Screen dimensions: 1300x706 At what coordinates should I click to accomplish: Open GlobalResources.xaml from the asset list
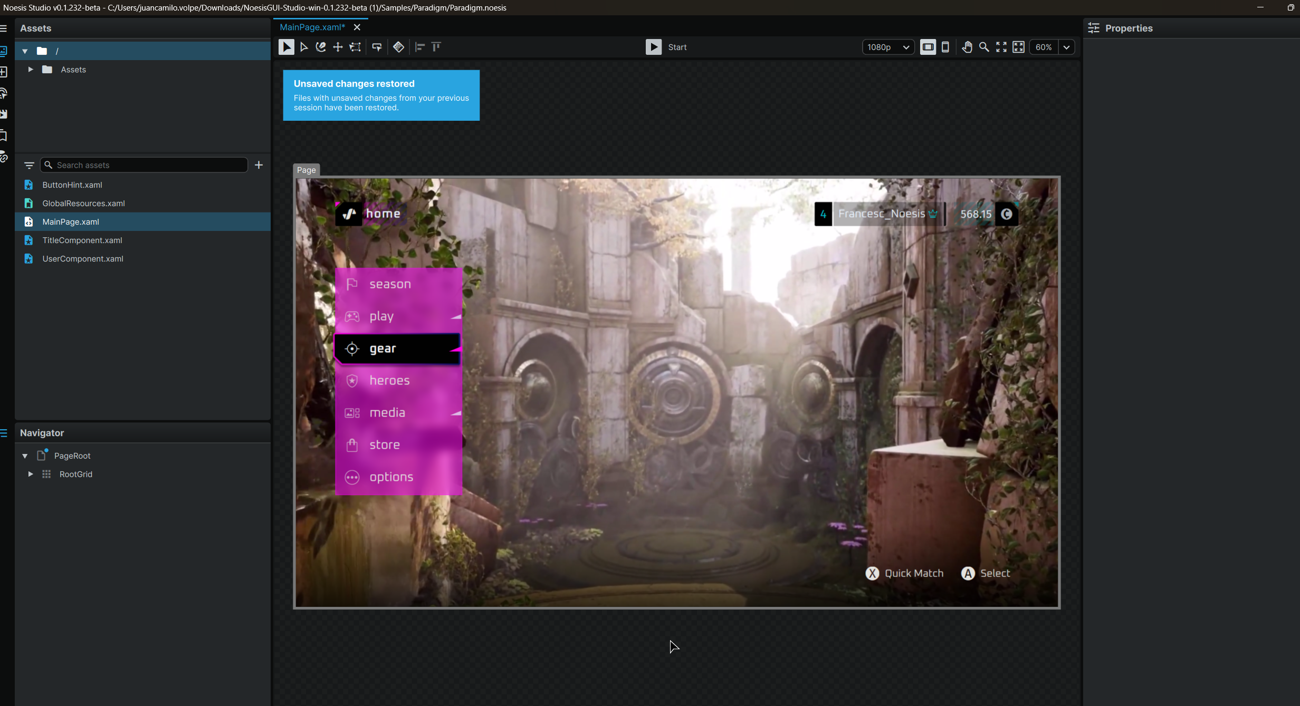pos(142,204)
